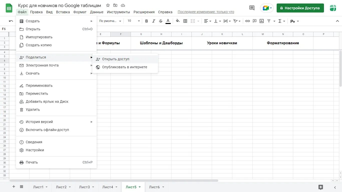Open История версий submenu
The height and width of the screenshot is (192, 342).
point(56,122)
